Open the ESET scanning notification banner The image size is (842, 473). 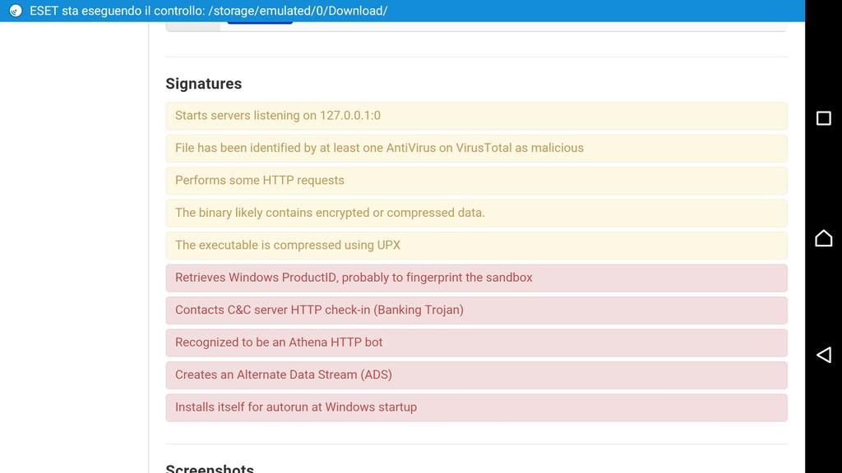[x=402, y=11]
